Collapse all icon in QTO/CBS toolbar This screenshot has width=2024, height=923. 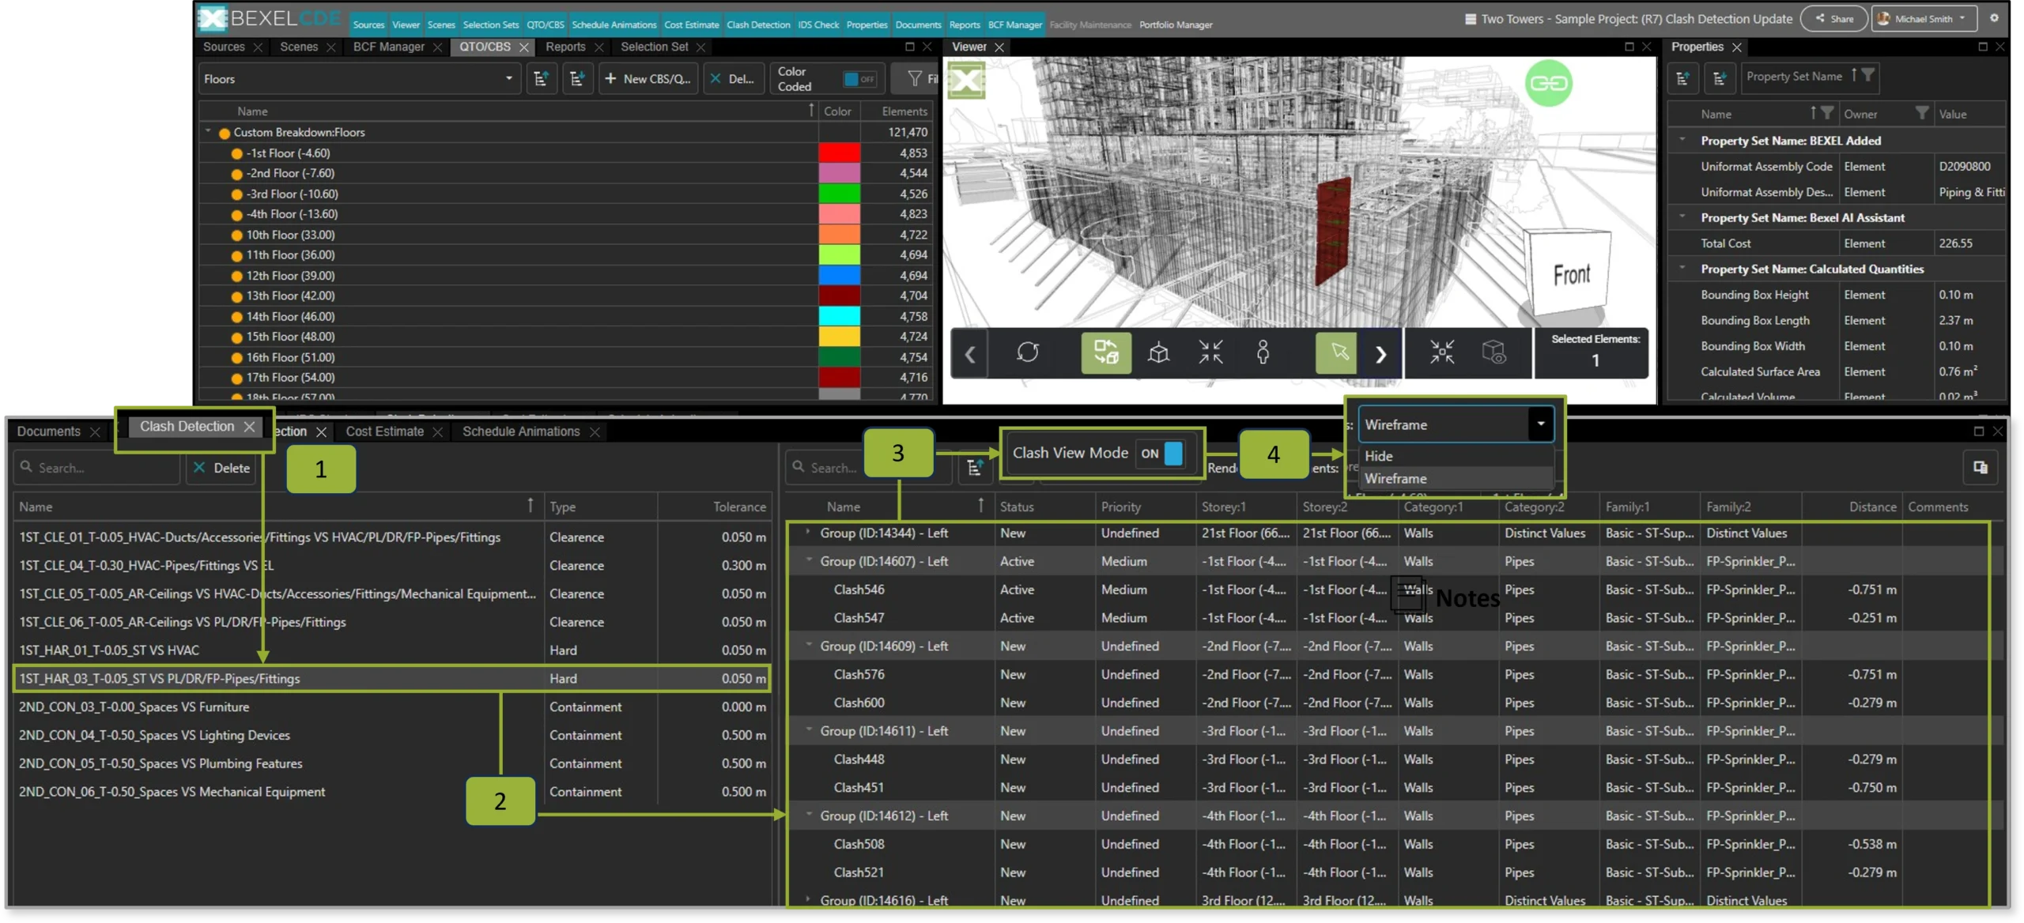point(577,79)
